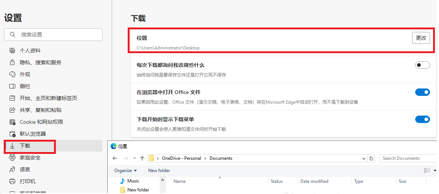Click Documents breadcrumb in address bar
Image resolution: width=439 pixels, height=194 pixels.
pos(221,158)
